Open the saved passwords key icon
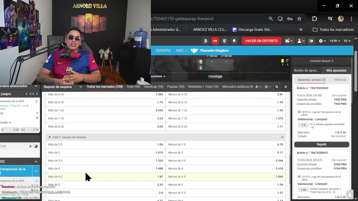This screenshot has height=201, width=358. click(290, 19)
